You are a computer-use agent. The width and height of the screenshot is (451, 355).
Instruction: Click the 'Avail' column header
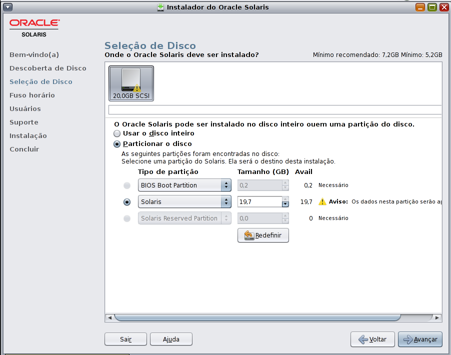(303, 171)
